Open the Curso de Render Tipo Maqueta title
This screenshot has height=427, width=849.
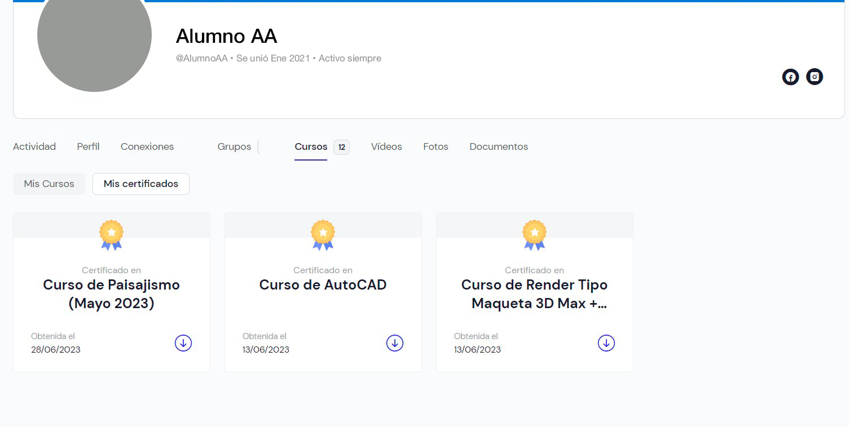pos(535,294)
